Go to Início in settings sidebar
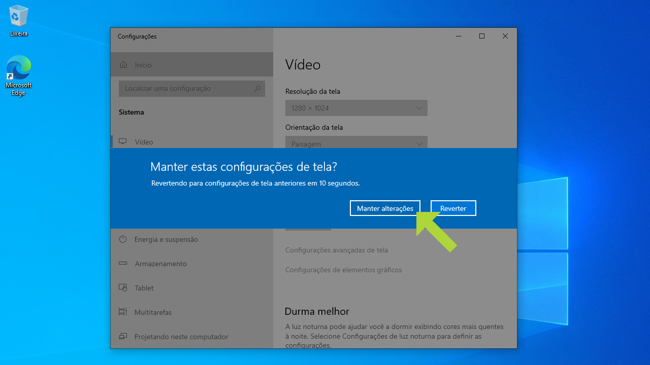The width and height of the screenshot is (650, 365). point(192,65)
